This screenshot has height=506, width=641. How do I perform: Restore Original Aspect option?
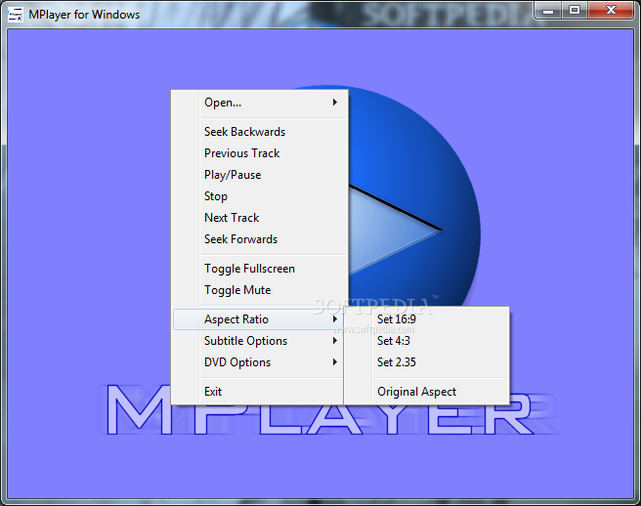pyautogui.click(x=427, y=392)
